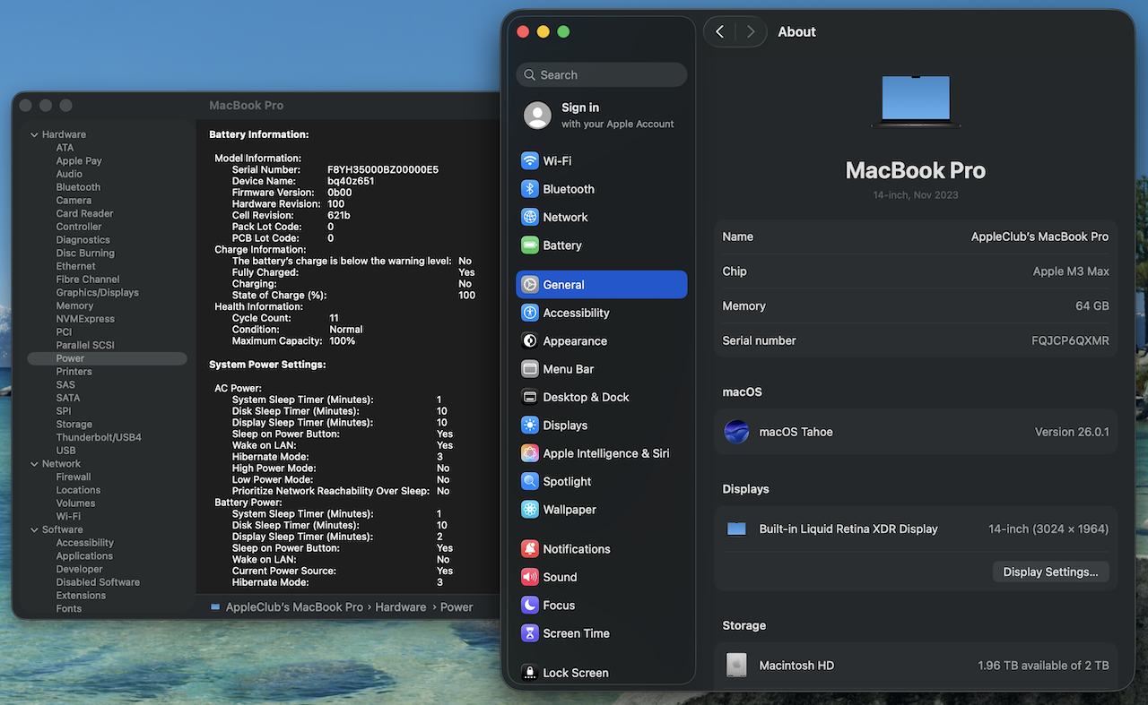Collapse the Hardware tree section

[34, 135]
